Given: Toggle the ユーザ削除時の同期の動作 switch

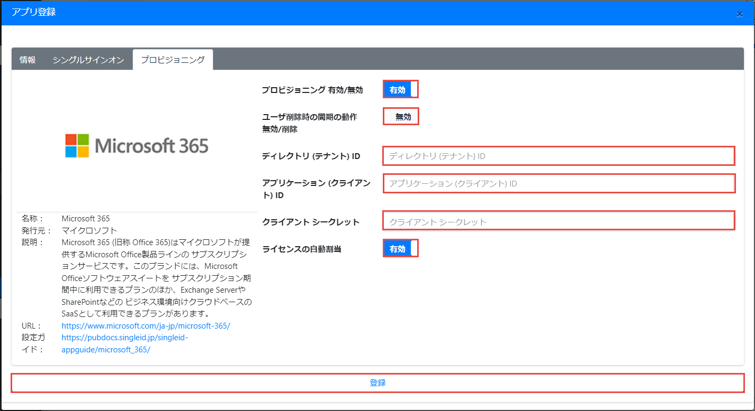Looking at the screenshot, I should pos(401,117).
